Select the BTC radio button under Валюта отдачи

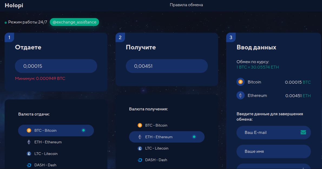pyautogui.click(x=84, y=130)
